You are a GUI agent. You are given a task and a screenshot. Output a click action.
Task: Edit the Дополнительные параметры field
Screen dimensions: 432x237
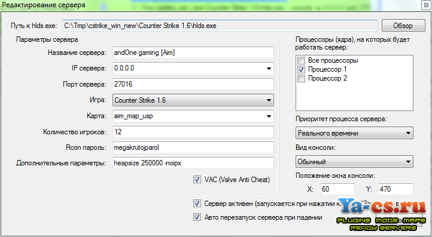pyautogui.click(x=193, y=163)
